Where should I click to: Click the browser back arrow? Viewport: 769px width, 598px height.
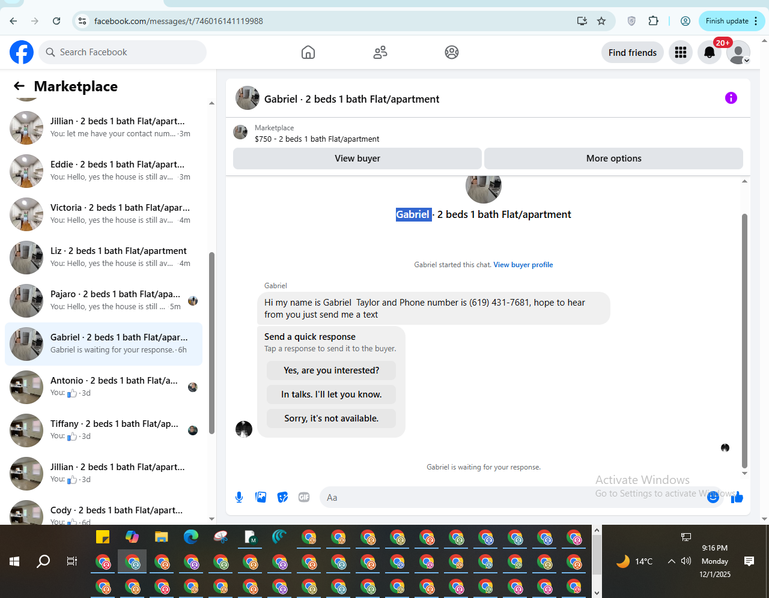click(13, 21)
